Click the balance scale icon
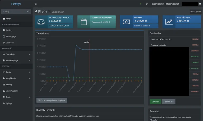 tap(41, 22)
